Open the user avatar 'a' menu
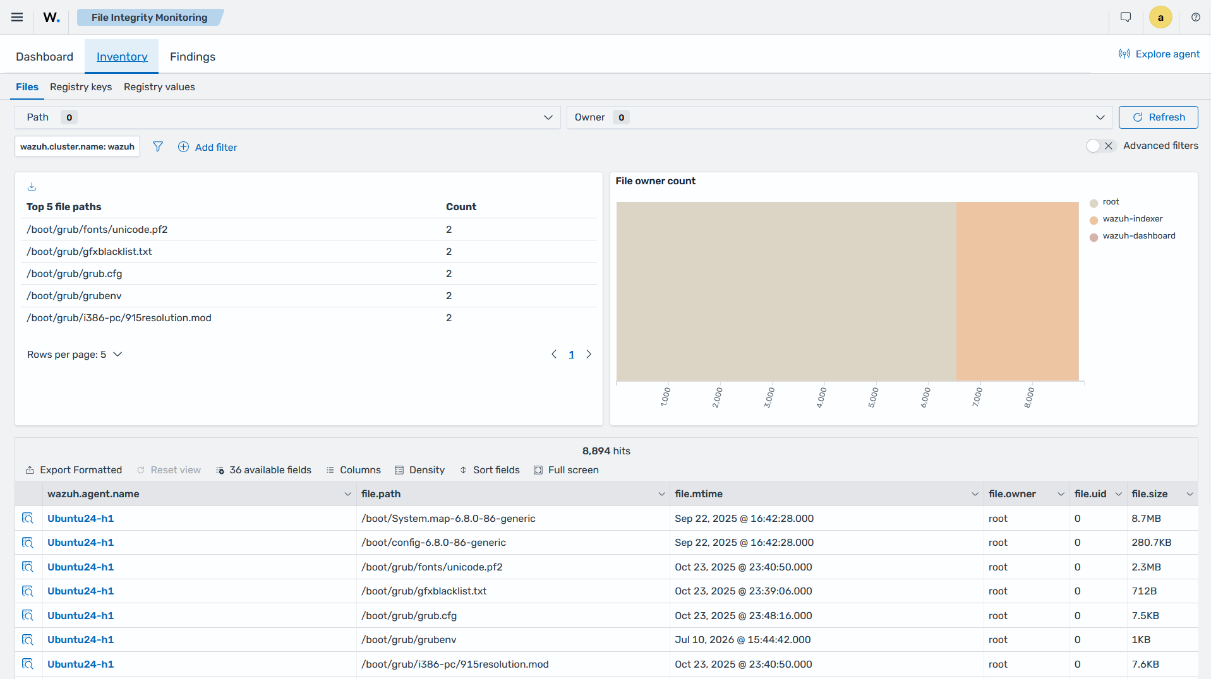Image resolution: width=1211 pixels, height=679 pixels. (x=1160, y=17)
